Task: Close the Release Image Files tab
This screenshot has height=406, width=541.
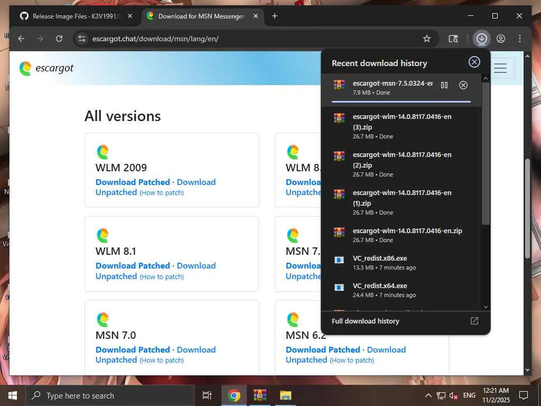Action: point(130,16)
